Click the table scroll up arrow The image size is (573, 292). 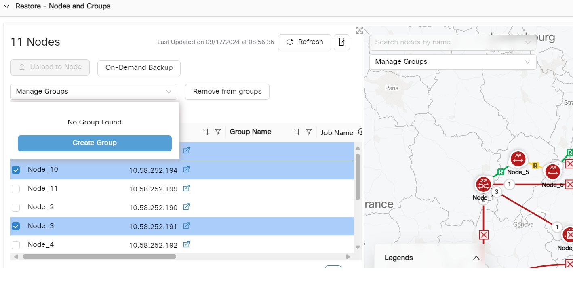tap(358, 148)
